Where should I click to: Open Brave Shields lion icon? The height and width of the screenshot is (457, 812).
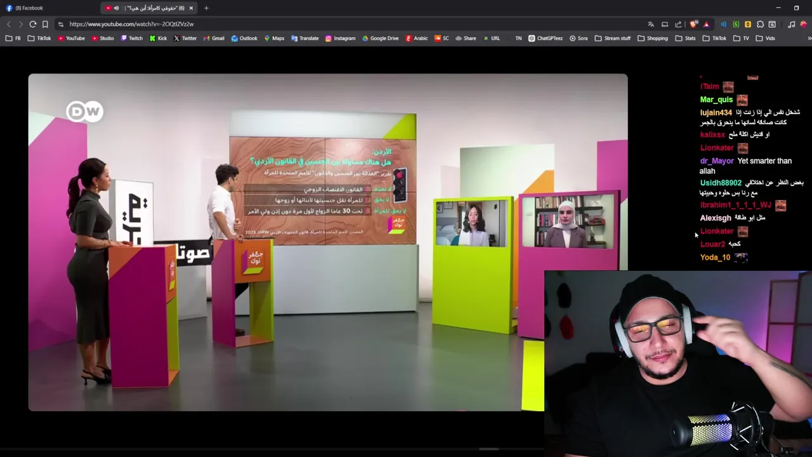[x=693, y=24]
